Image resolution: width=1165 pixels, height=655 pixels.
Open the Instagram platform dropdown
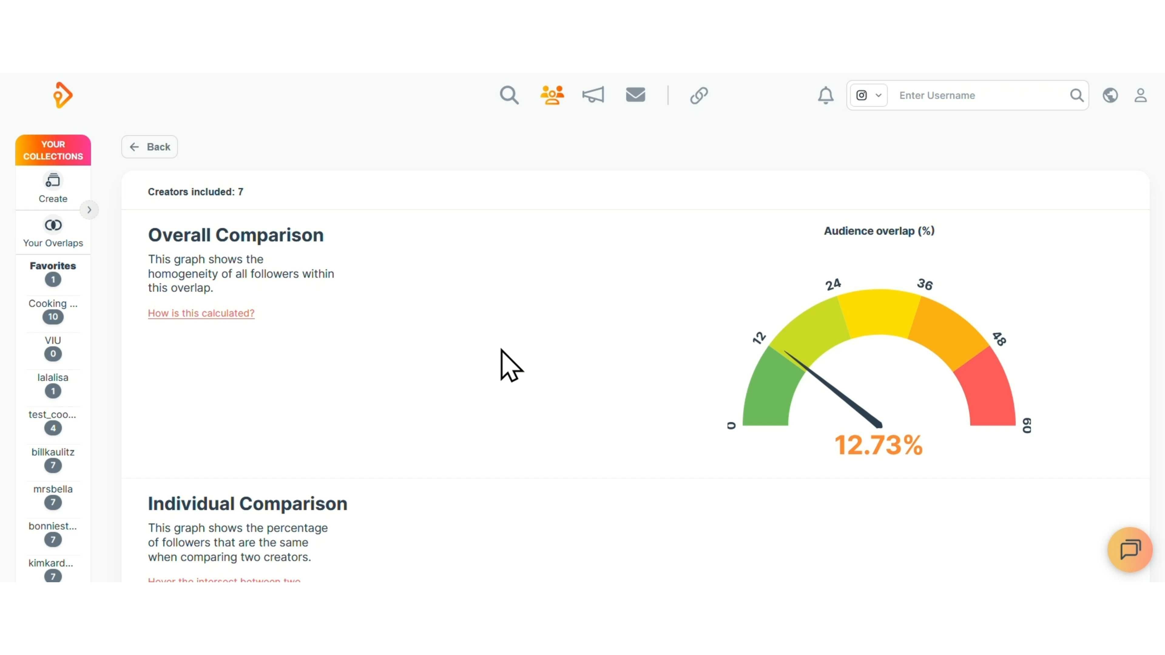coord(868,96)
